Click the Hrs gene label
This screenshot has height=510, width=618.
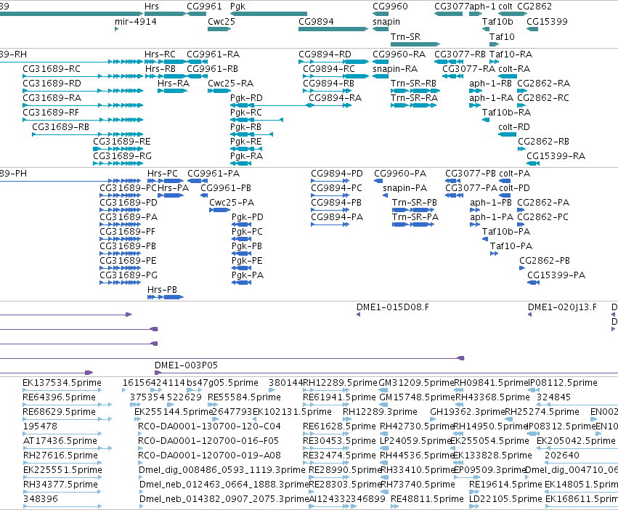[x=152, y=7]
